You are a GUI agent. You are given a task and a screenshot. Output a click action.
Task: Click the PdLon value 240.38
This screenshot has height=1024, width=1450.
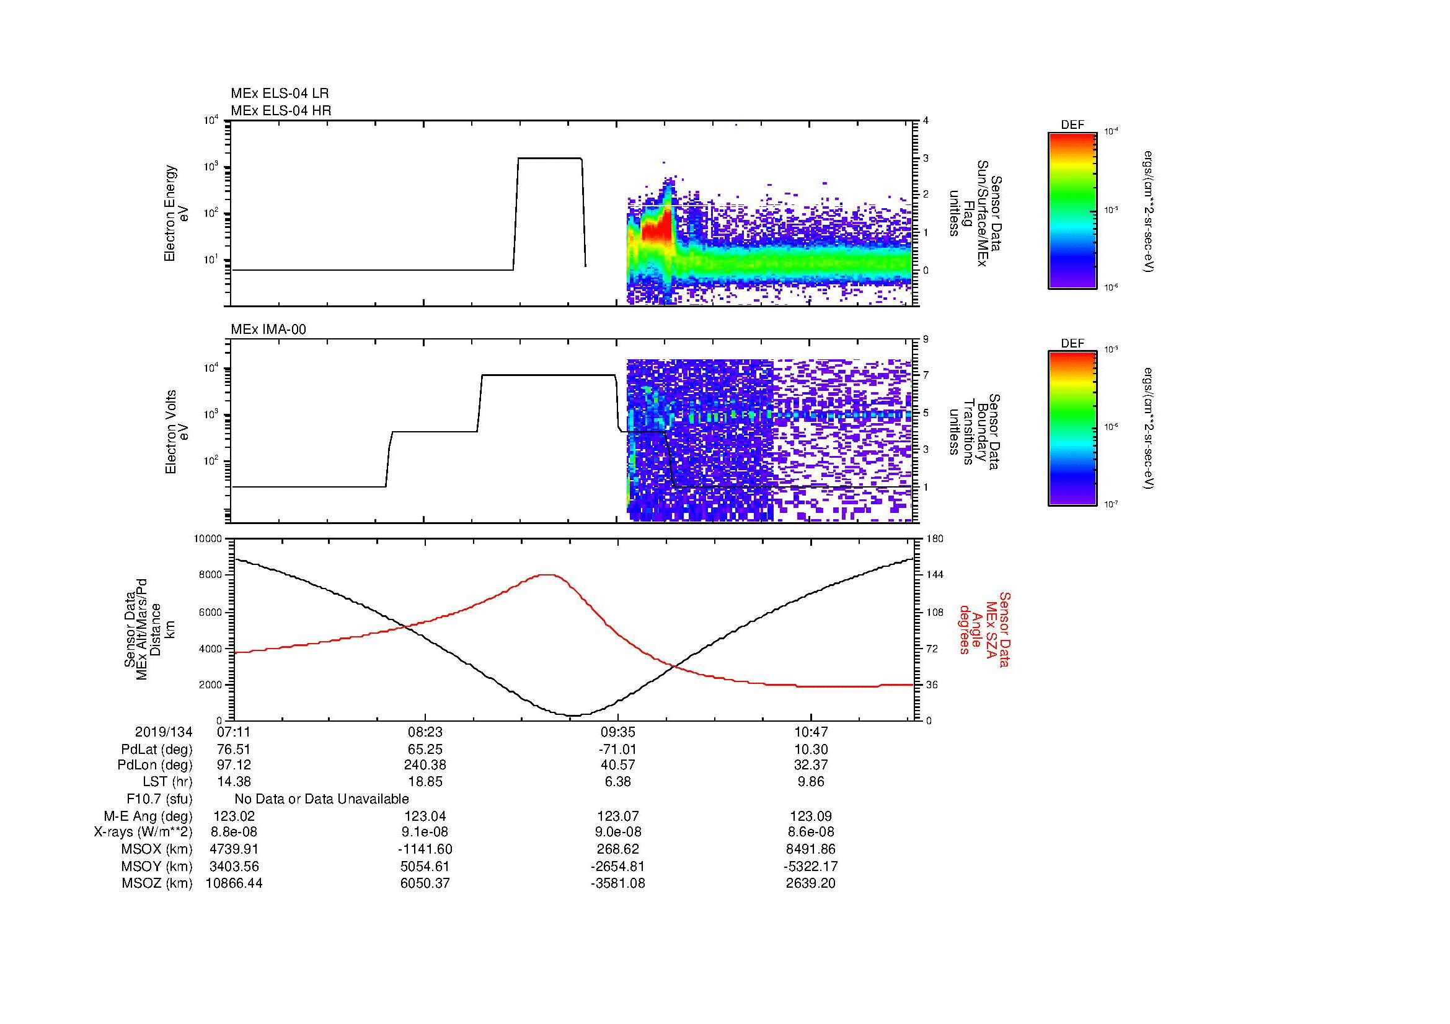pyautogui.click(x=426, y=765)
